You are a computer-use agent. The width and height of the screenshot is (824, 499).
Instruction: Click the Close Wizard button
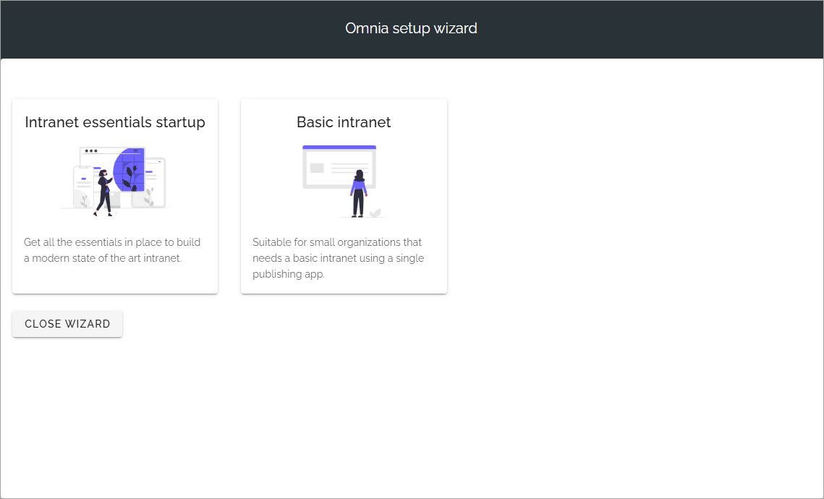click(x=67, y=323)
